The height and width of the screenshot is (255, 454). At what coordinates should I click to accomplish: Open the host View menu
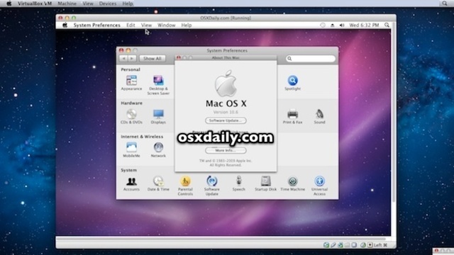tap(88, 4)
